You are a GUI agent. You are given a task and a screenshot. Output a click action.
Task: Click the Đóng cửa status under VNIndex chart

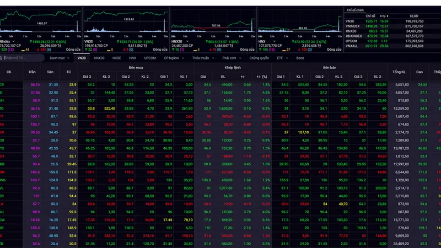coord(73,50)
